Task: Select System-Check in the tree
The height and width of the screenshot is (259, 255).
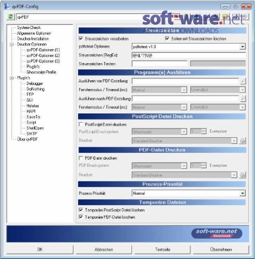Action: [29, 27]
